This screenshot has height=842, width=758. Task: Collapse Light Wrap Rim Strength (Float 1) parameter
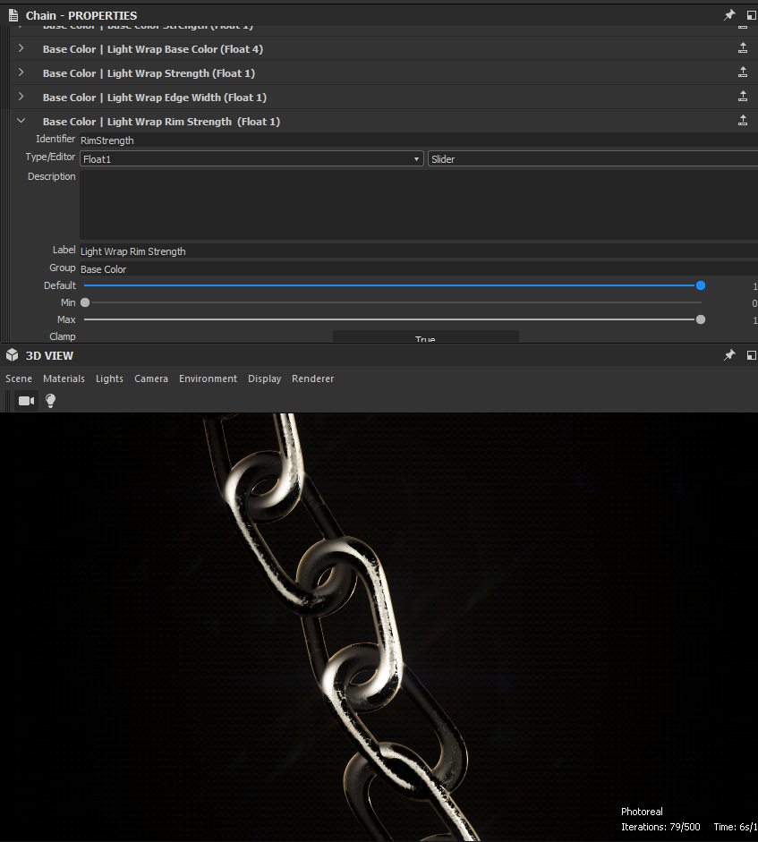[x=21, y=121]
